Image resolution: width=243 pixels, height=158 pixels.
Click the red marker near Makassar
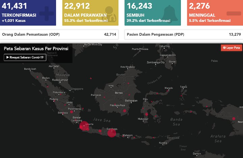[x=146, y=115]
